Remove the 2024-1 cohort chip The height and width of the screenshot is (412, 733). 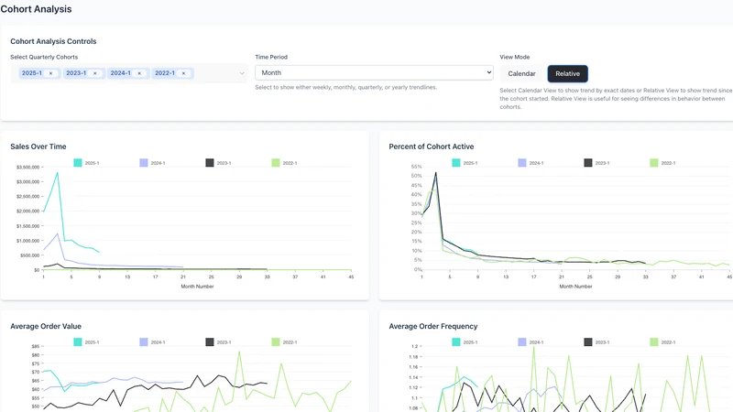click(x=139, y=73)
